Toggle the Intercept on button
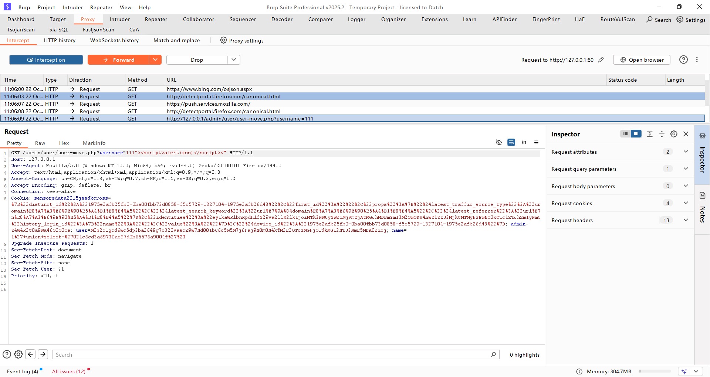 coord(46,60)
